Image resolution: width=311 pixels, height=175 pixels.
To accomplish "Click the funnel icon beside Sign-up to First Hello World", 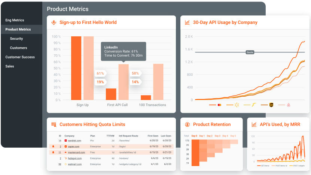I will (x=54, y=22).
